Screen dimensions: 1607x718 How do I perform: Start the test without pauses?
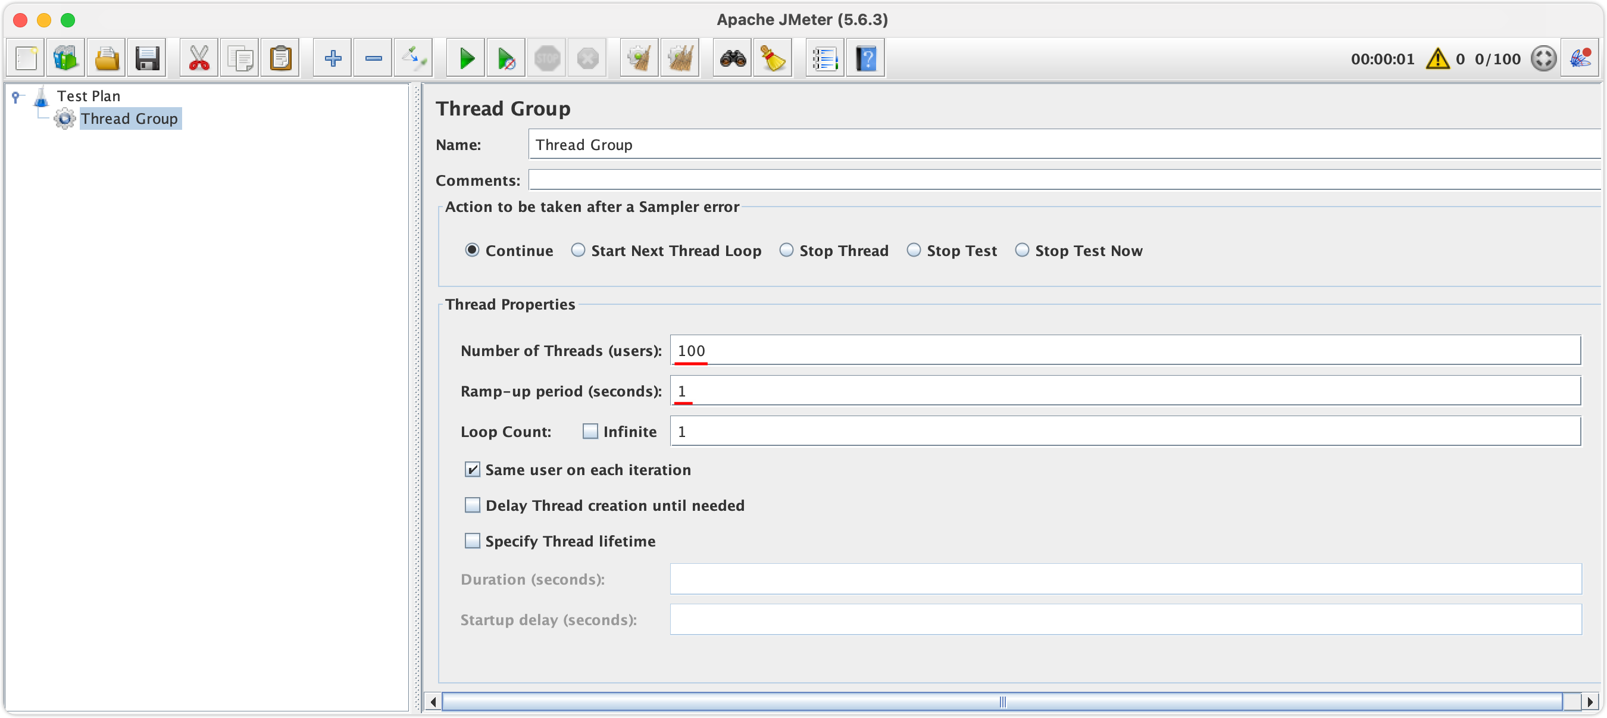[x=505, y=57]
